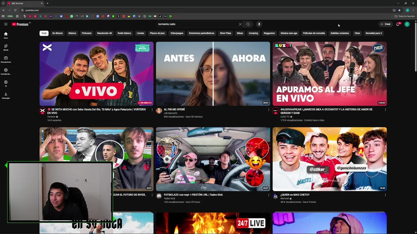This screenshot has width=417, height=234.
Task: Open the green Kick bookmark icon
Action: [113, 16]
